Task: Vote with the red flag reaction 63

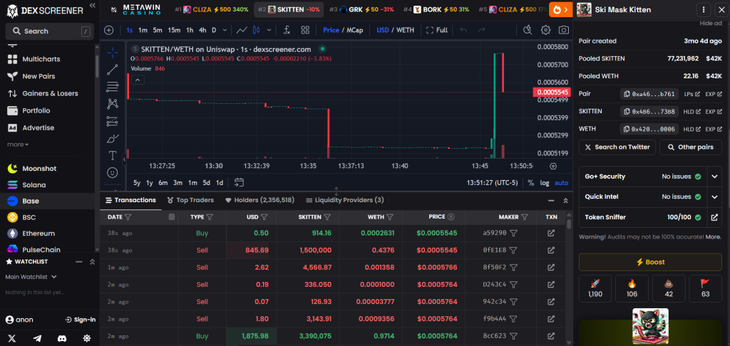Action: (705, 288)
